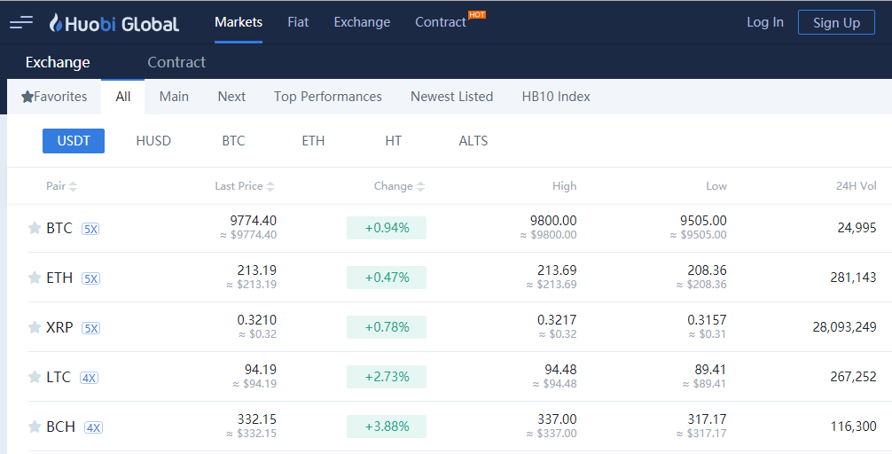Screen dimensions: 892x454
Task: Click the 5X leverage badge on XRP
Action: click(x=90, y=328)
